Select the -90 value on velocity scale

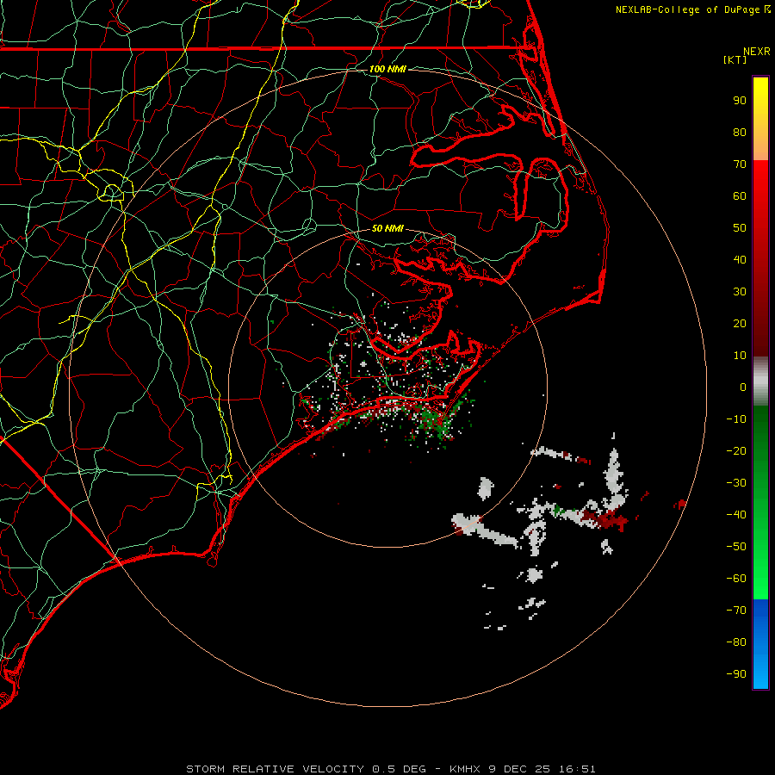click(736, 674)
